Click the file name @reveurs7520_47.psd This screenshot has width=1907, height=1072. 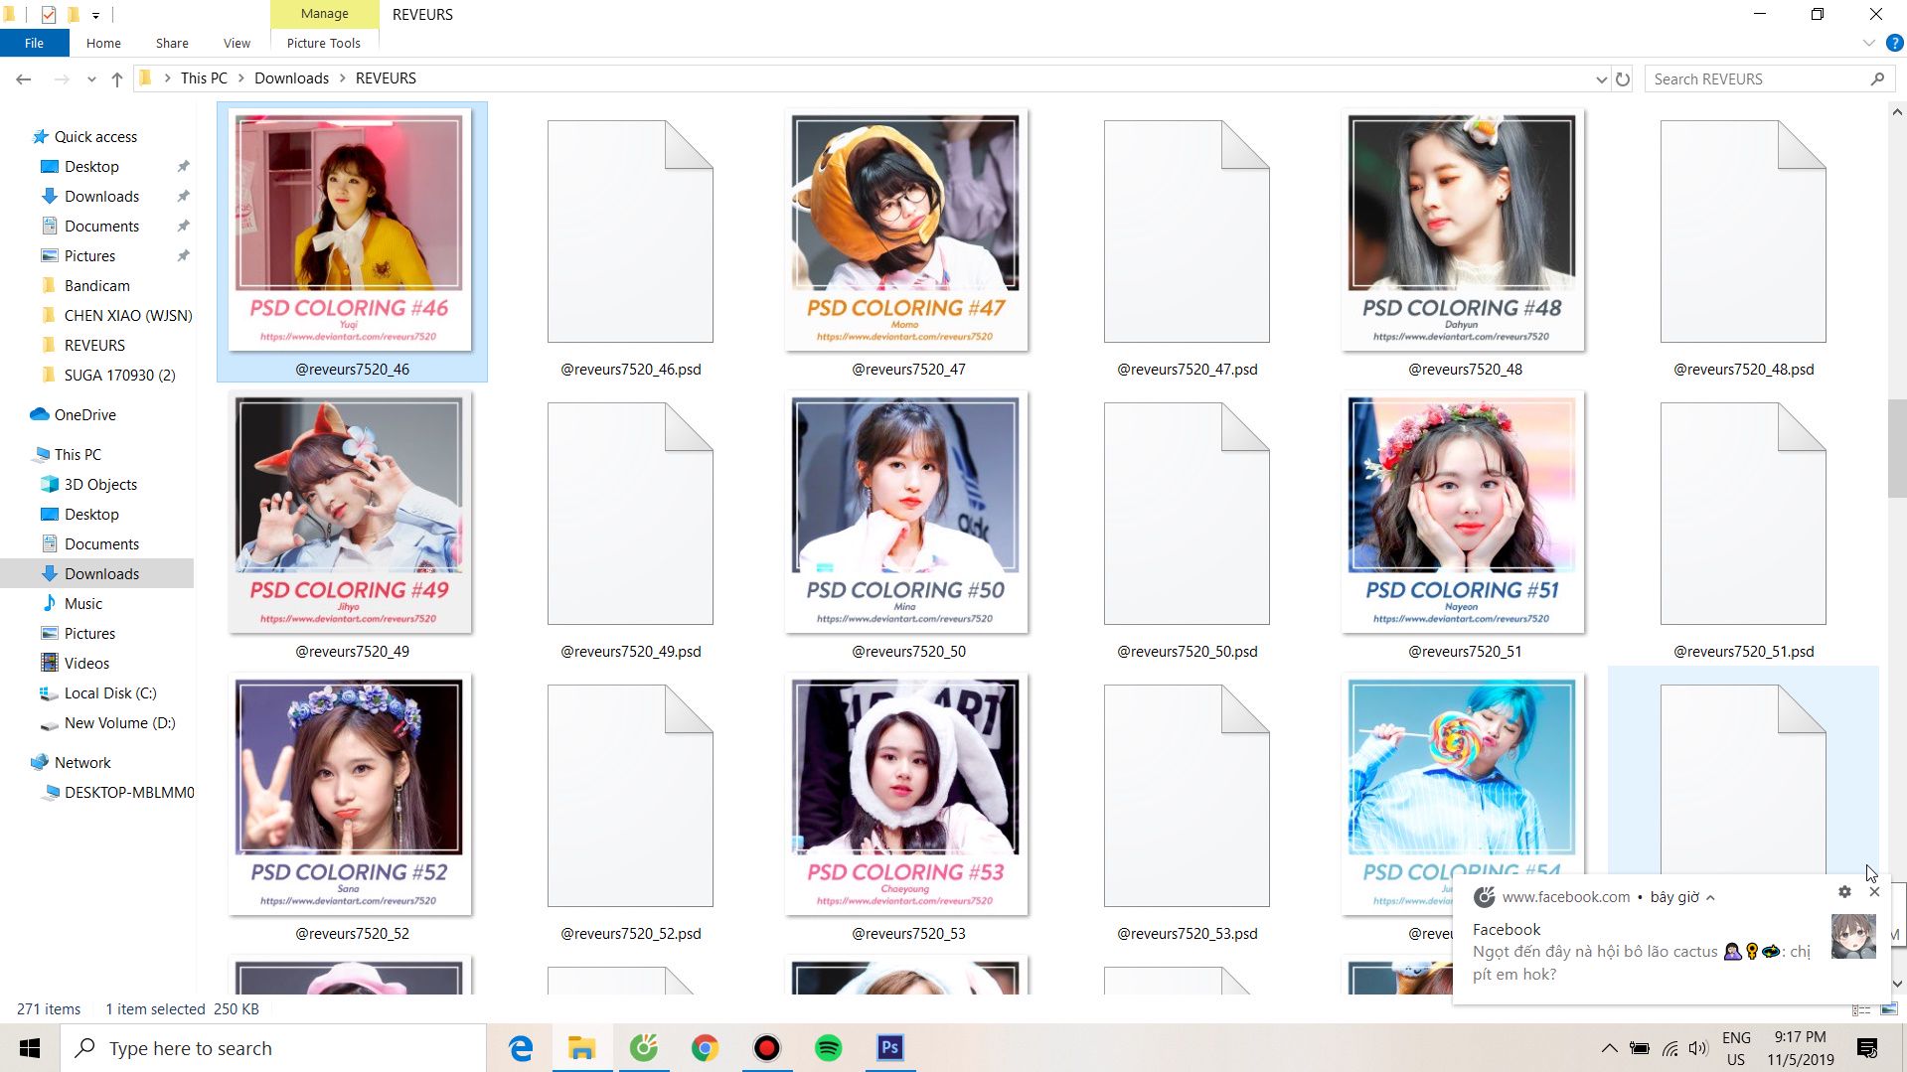click(x=1187, y=369)
